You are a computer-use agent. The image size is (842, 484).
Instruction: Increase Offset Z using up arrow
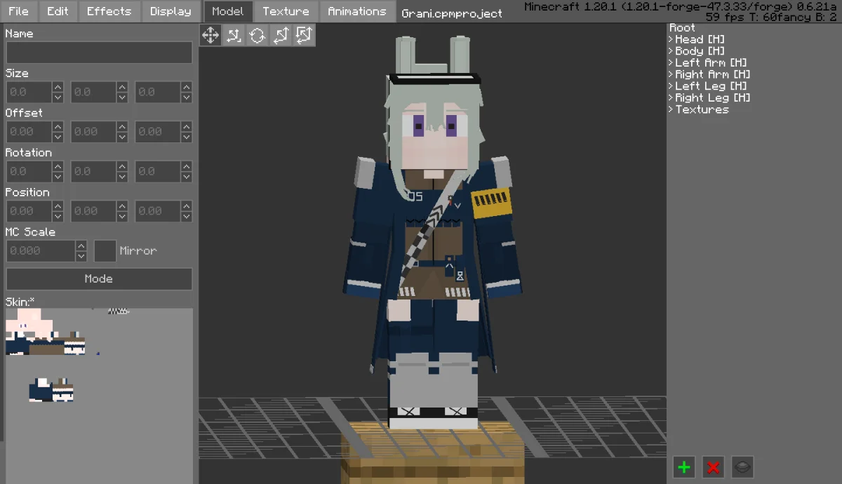[x=187, y=126]
